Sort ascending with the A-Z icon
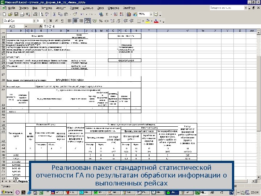The height and width of the screenshot is (196, 261). (115, 14)
